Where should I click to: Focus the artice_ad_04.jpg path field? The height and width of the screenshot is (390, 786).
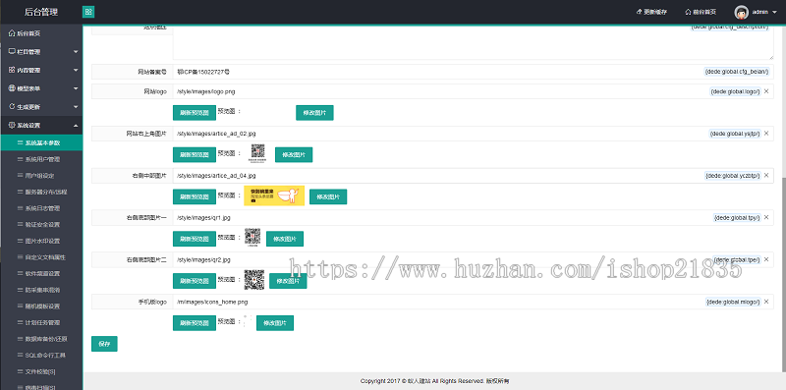tap(473, 176)
